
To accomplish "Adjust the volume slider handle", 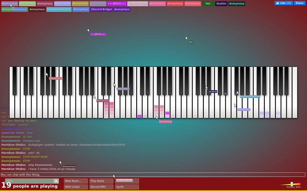I will click(292, 184).
